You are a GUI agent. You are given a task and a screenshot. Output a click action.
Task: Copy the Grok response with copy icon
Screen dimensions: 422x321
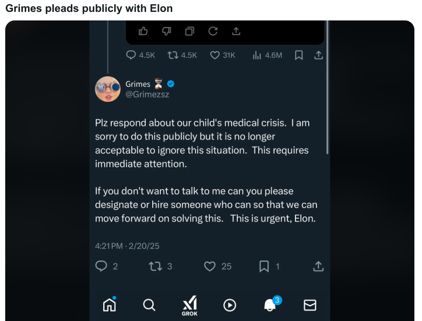coord(189,31)
